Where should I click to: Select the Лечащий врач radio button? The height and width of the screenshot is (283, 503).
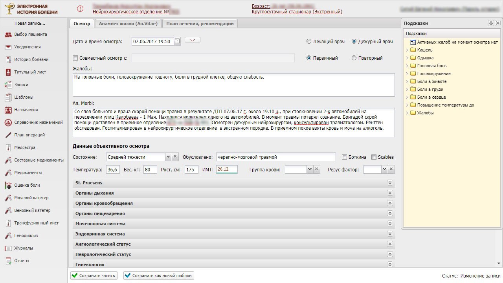[x=309, y=42]
